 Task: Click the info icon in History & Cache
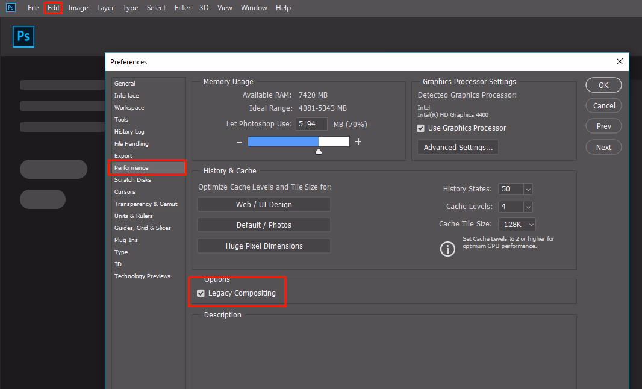(x=447, y=249)
